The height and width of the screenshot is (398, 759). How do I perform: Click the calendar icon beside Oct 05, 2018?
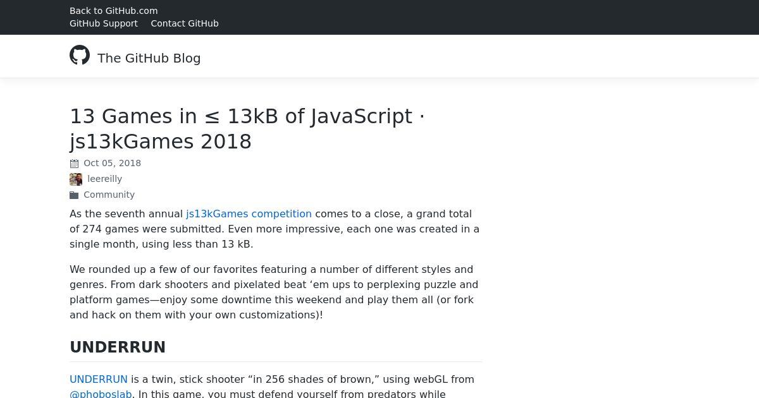click(x=74, y=164)
